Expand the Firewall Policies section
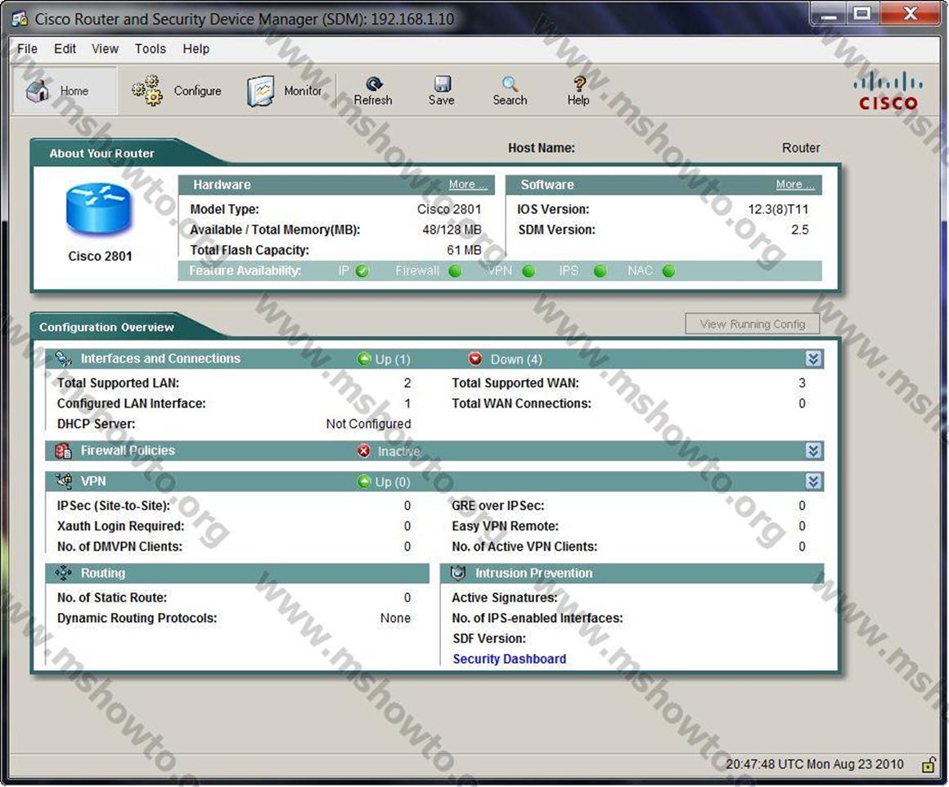 click(x=813, y=451)
